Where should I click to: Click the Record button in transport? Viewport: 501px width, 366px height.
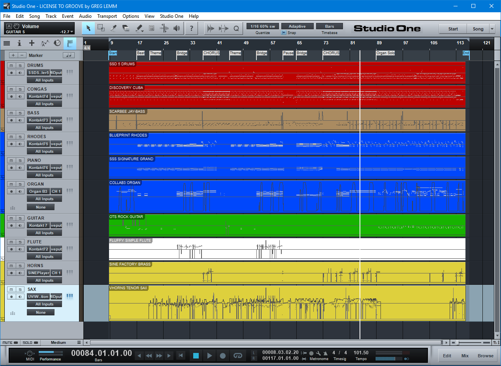point(223,356)
